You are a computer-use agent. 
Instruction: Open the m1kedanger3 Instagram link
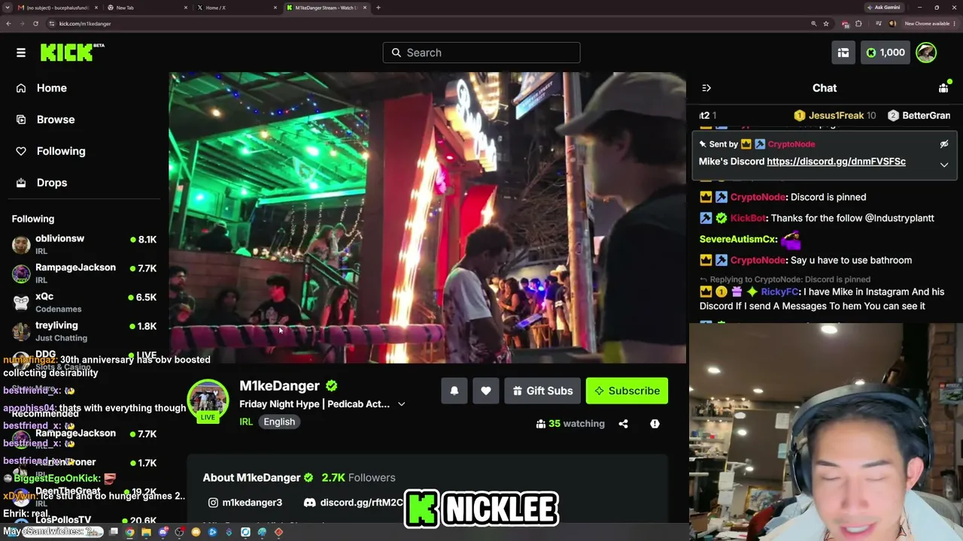tap(245, 503)
